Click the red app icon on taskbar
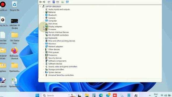 click(x=115, y=95)
